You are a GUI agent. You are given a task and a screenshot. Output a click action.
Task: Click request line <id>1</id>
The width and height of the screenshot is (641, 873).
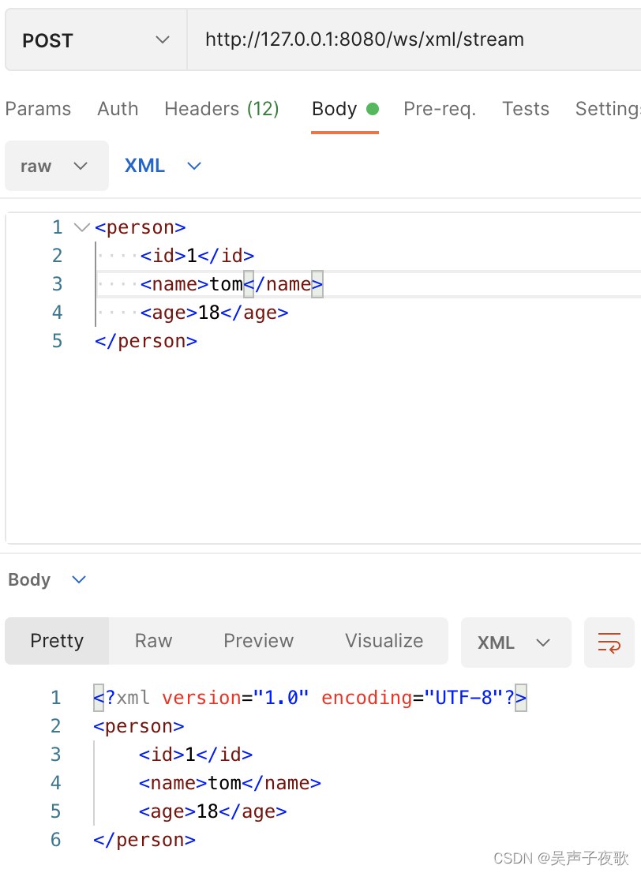(x=197, y=256)
